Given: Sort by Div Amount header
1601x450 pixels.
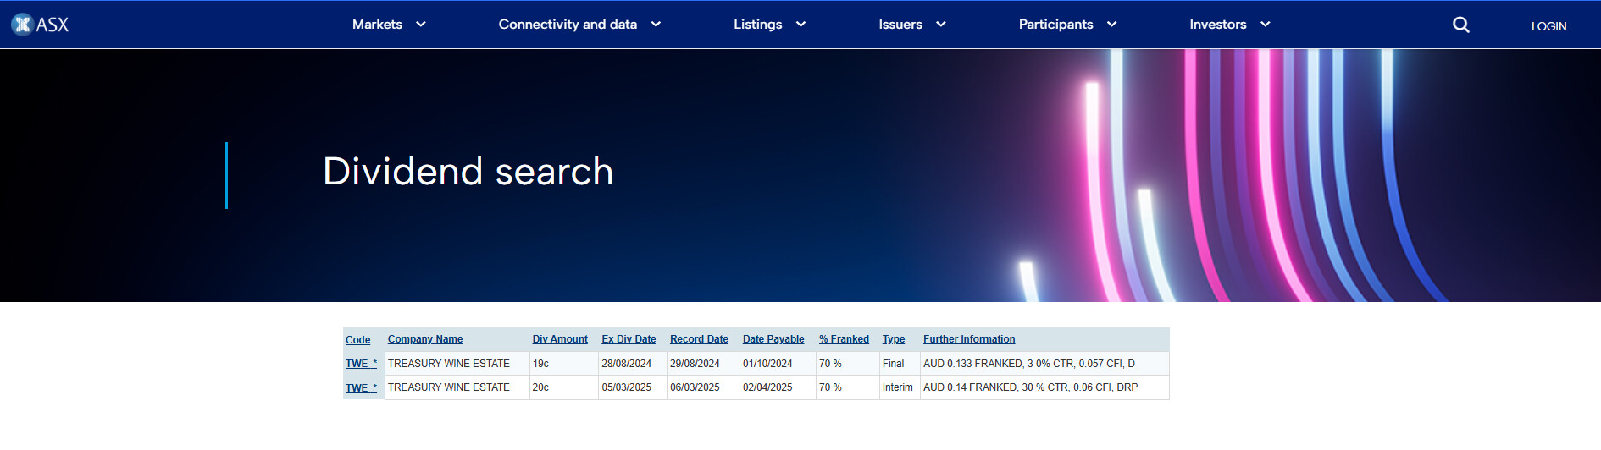Looking at the screenshot, I should 560,339.
